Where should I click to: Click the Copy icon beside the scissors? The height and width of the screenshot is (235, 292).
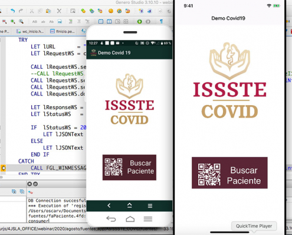click(x=40, y=11)
